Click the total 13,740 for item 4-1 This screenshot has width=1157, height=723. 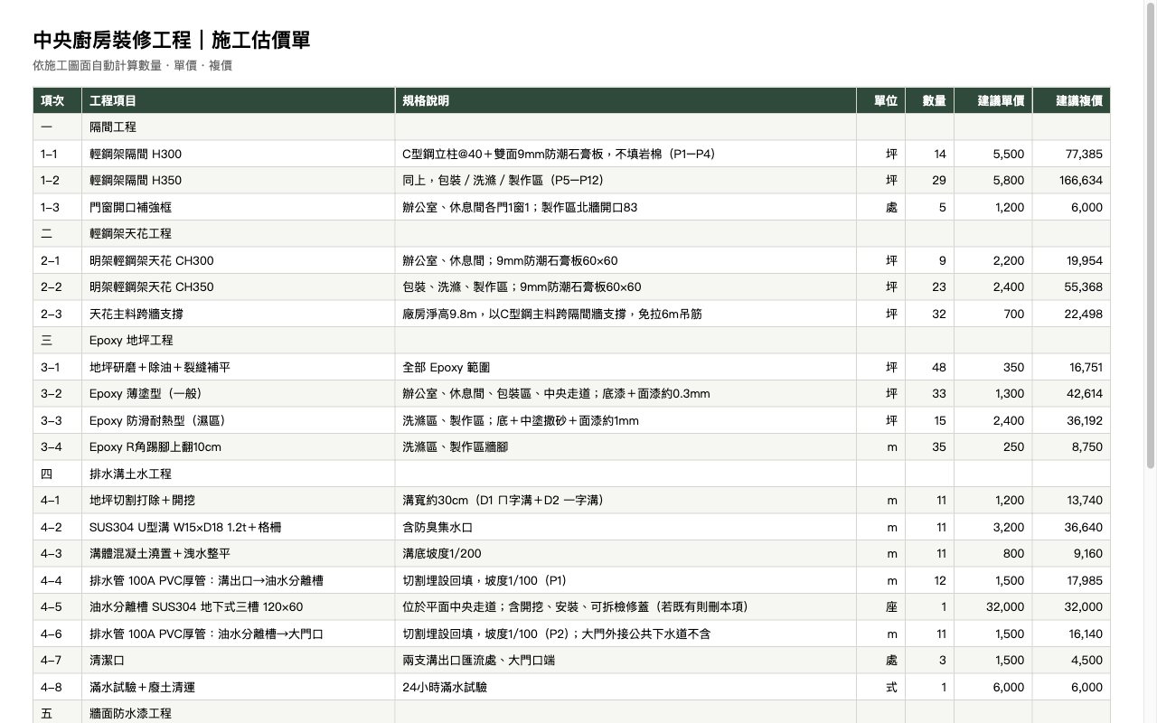tap(1085, 501)
